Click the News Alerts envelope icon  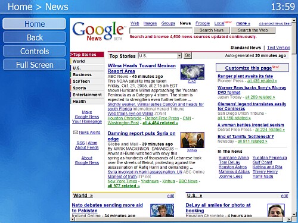[x=76, y=132]
